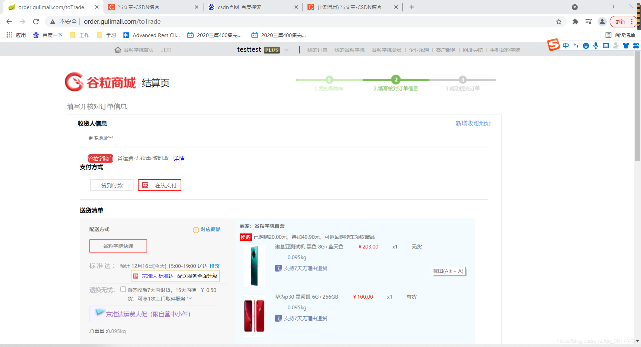Image resolution: width=641 pixels, height=347 pixels.
Task: Open the 诺基亚测试机 product thumbnail
Action: (x=254, y=266)
